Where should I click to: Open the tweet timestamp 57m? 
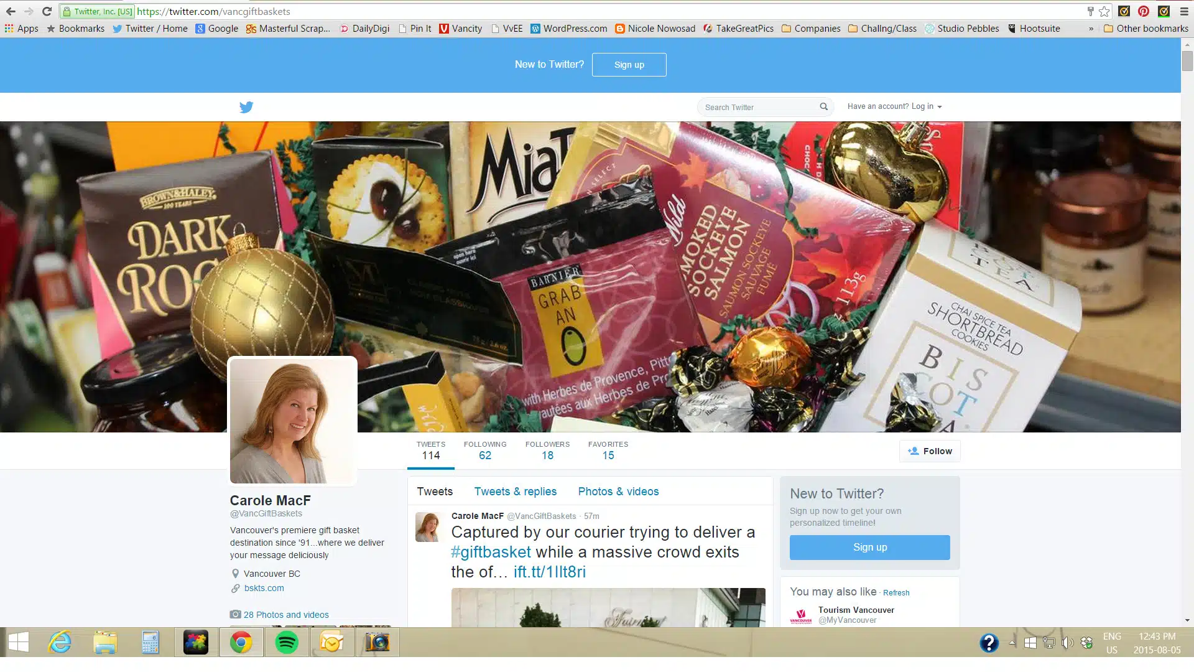coord(591,516)
